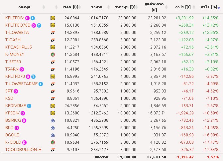This screenshot has height=161, width=223.
Task: Open the T-SET50 fund link
Action: click(x=13, y=62)
